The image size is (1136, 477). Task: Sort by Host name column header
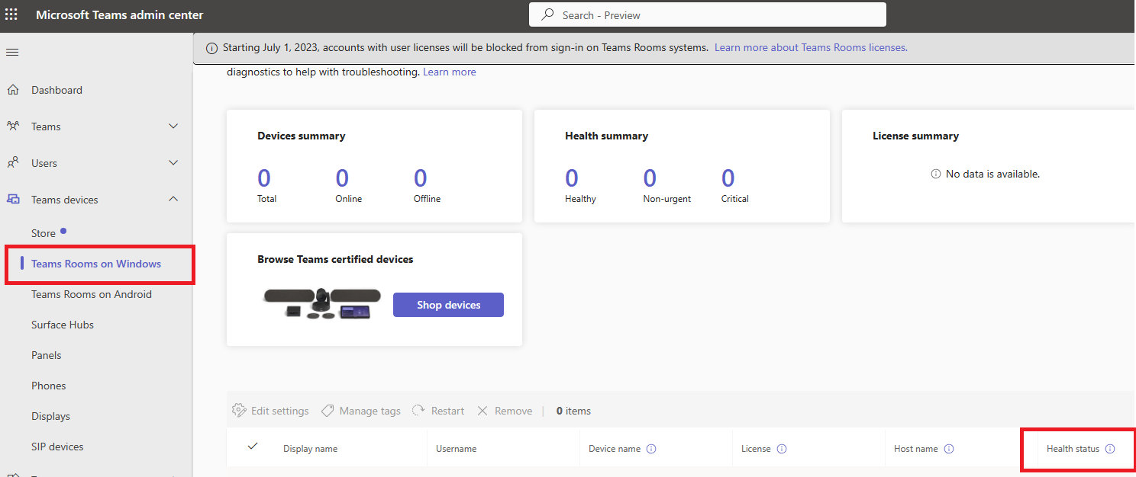point(916,449)
